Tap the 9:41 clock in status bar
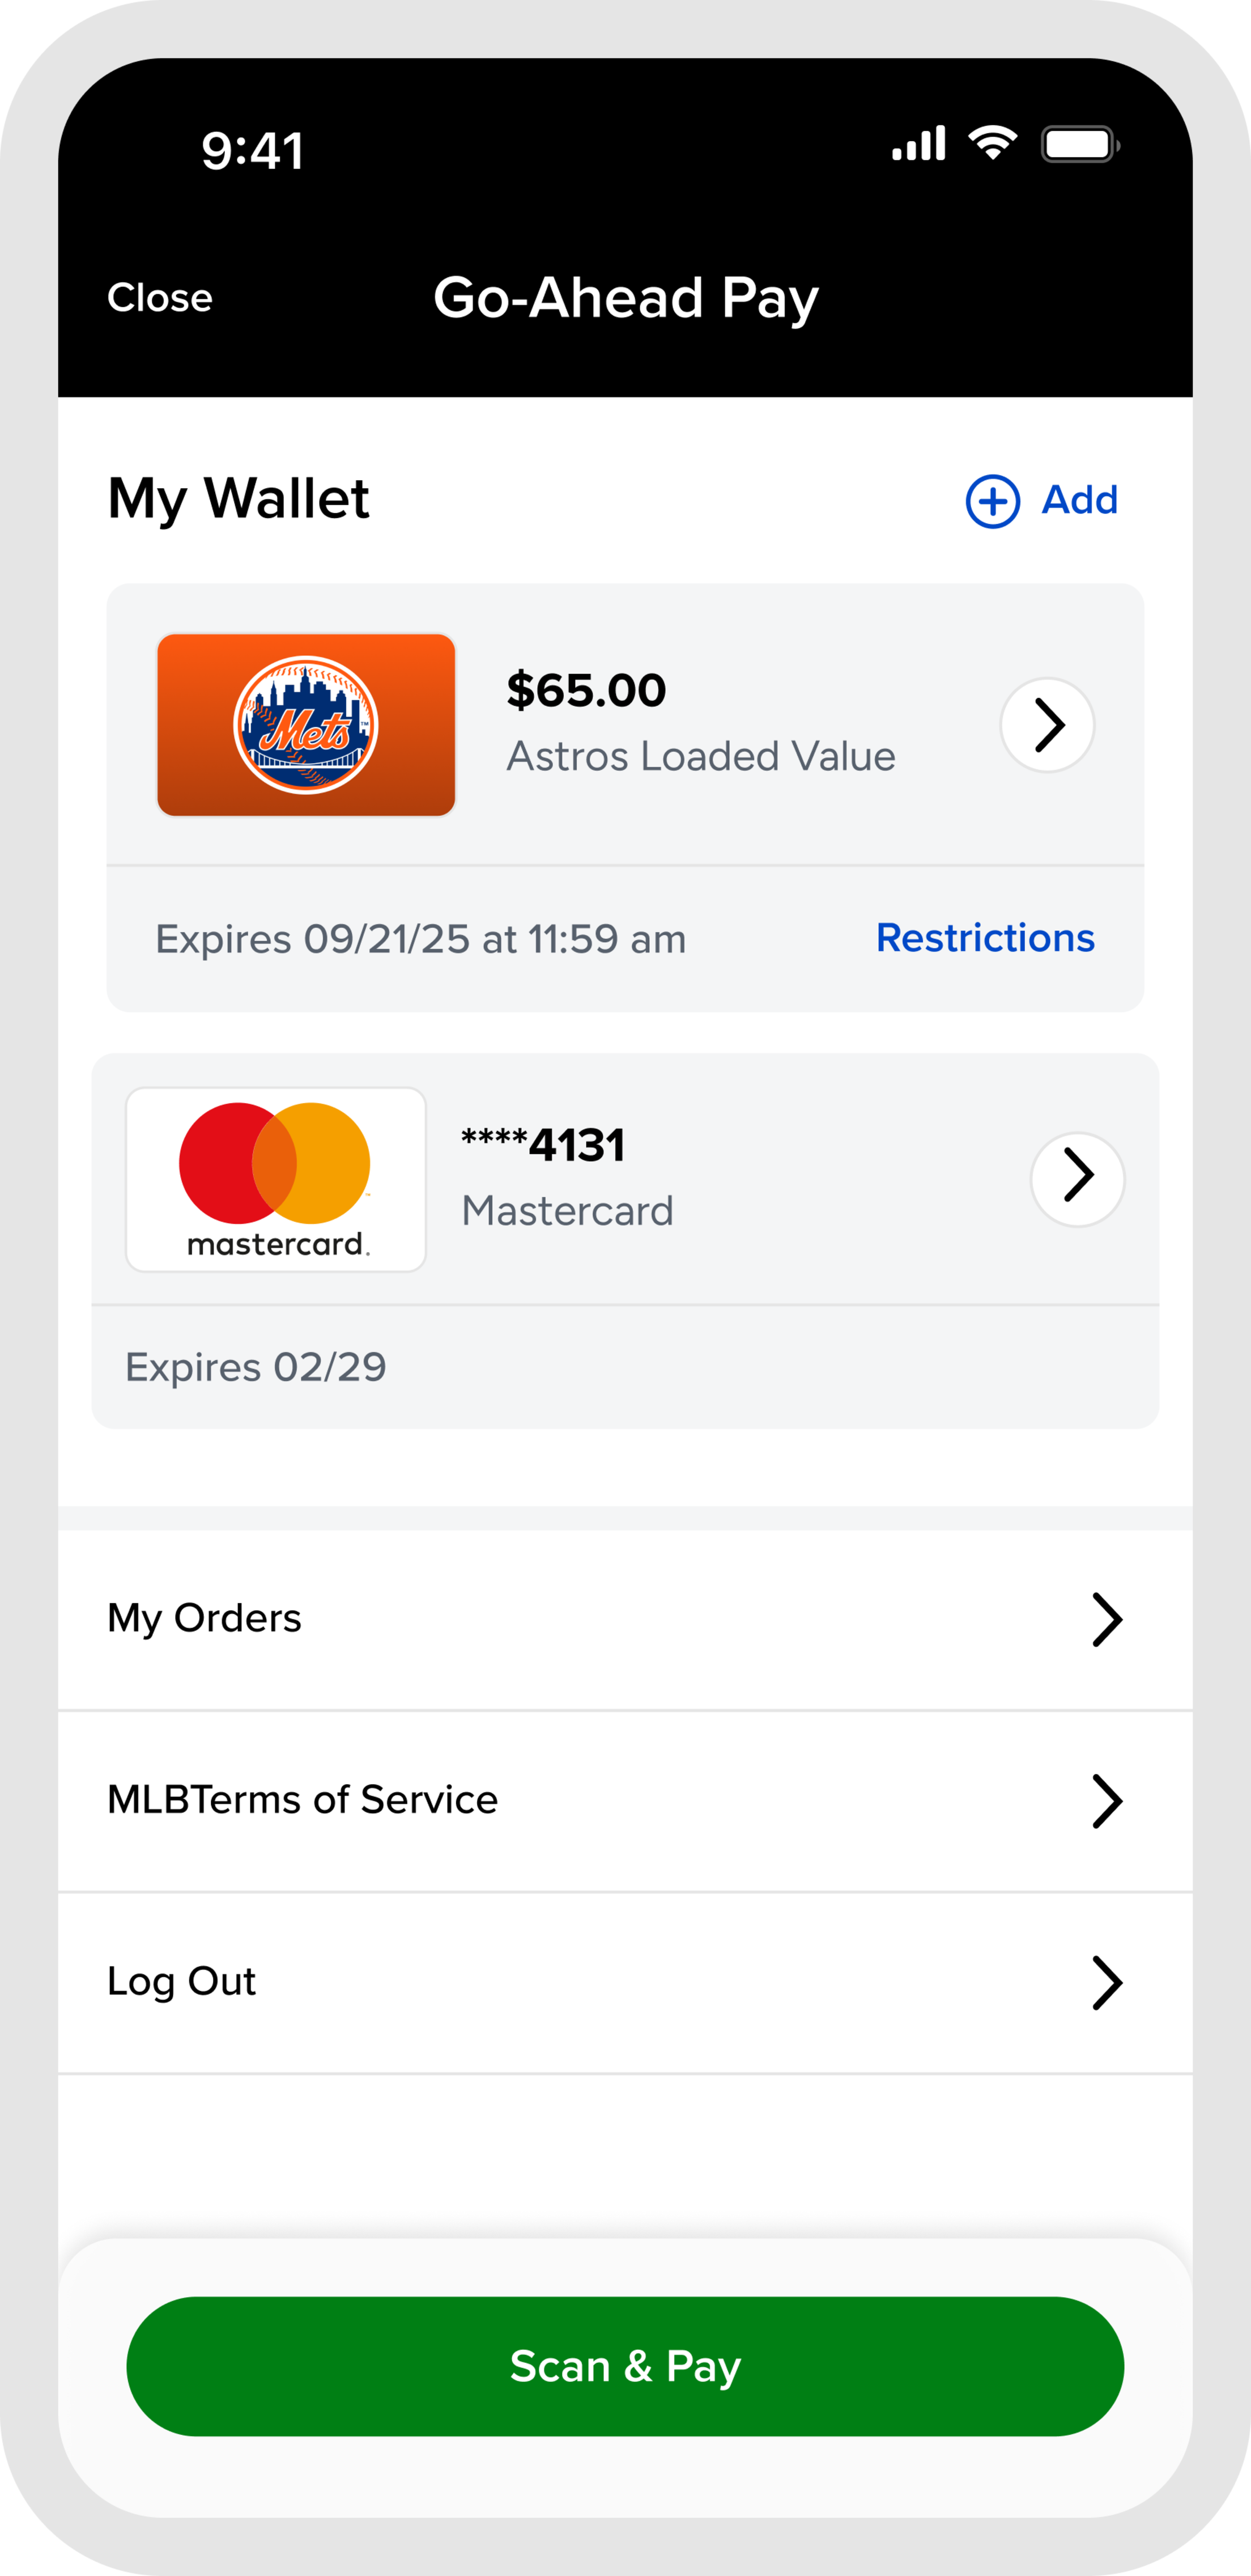This screenshot has height=2576, width=1251. [253, 151]
